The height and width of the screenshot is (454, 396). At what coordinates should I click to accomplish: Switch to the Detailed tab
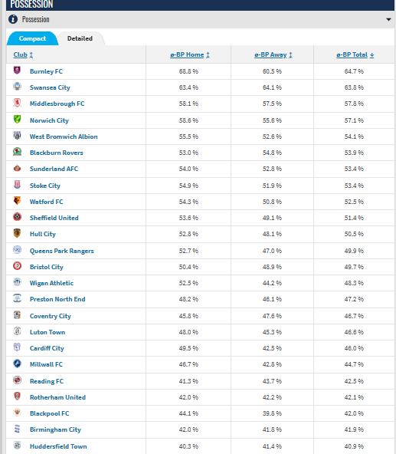point(80,38)
